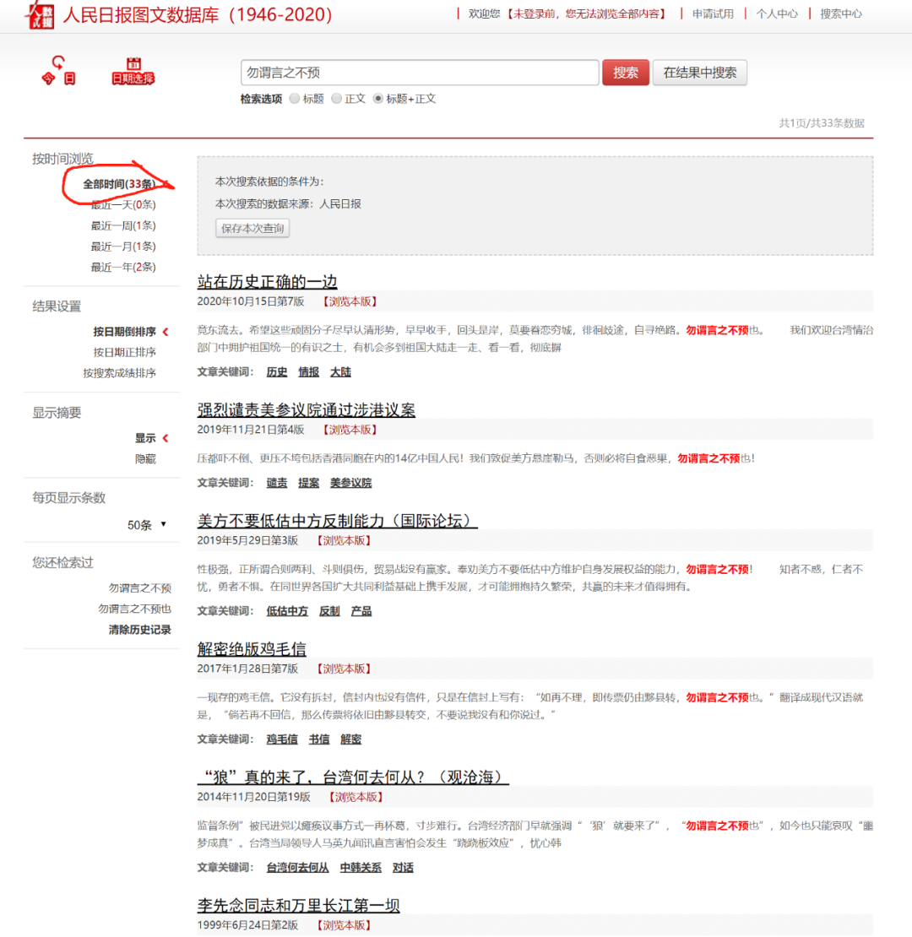Click history entry 勿谓言之不预
Image resolution: width=912 pixels, height=937 pixels.
140,588
